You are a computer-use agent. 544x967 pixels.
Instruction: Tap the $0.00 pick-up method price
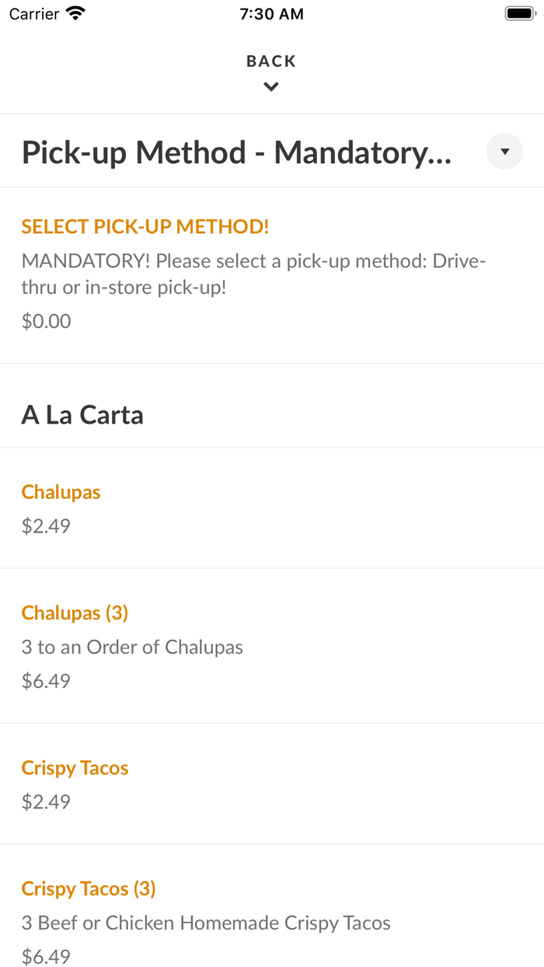tap(47, 321)
